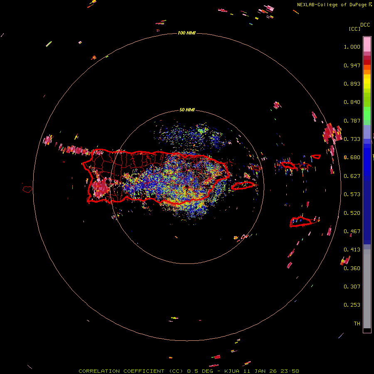Select the 0.520 scale value

coord(352,213)
